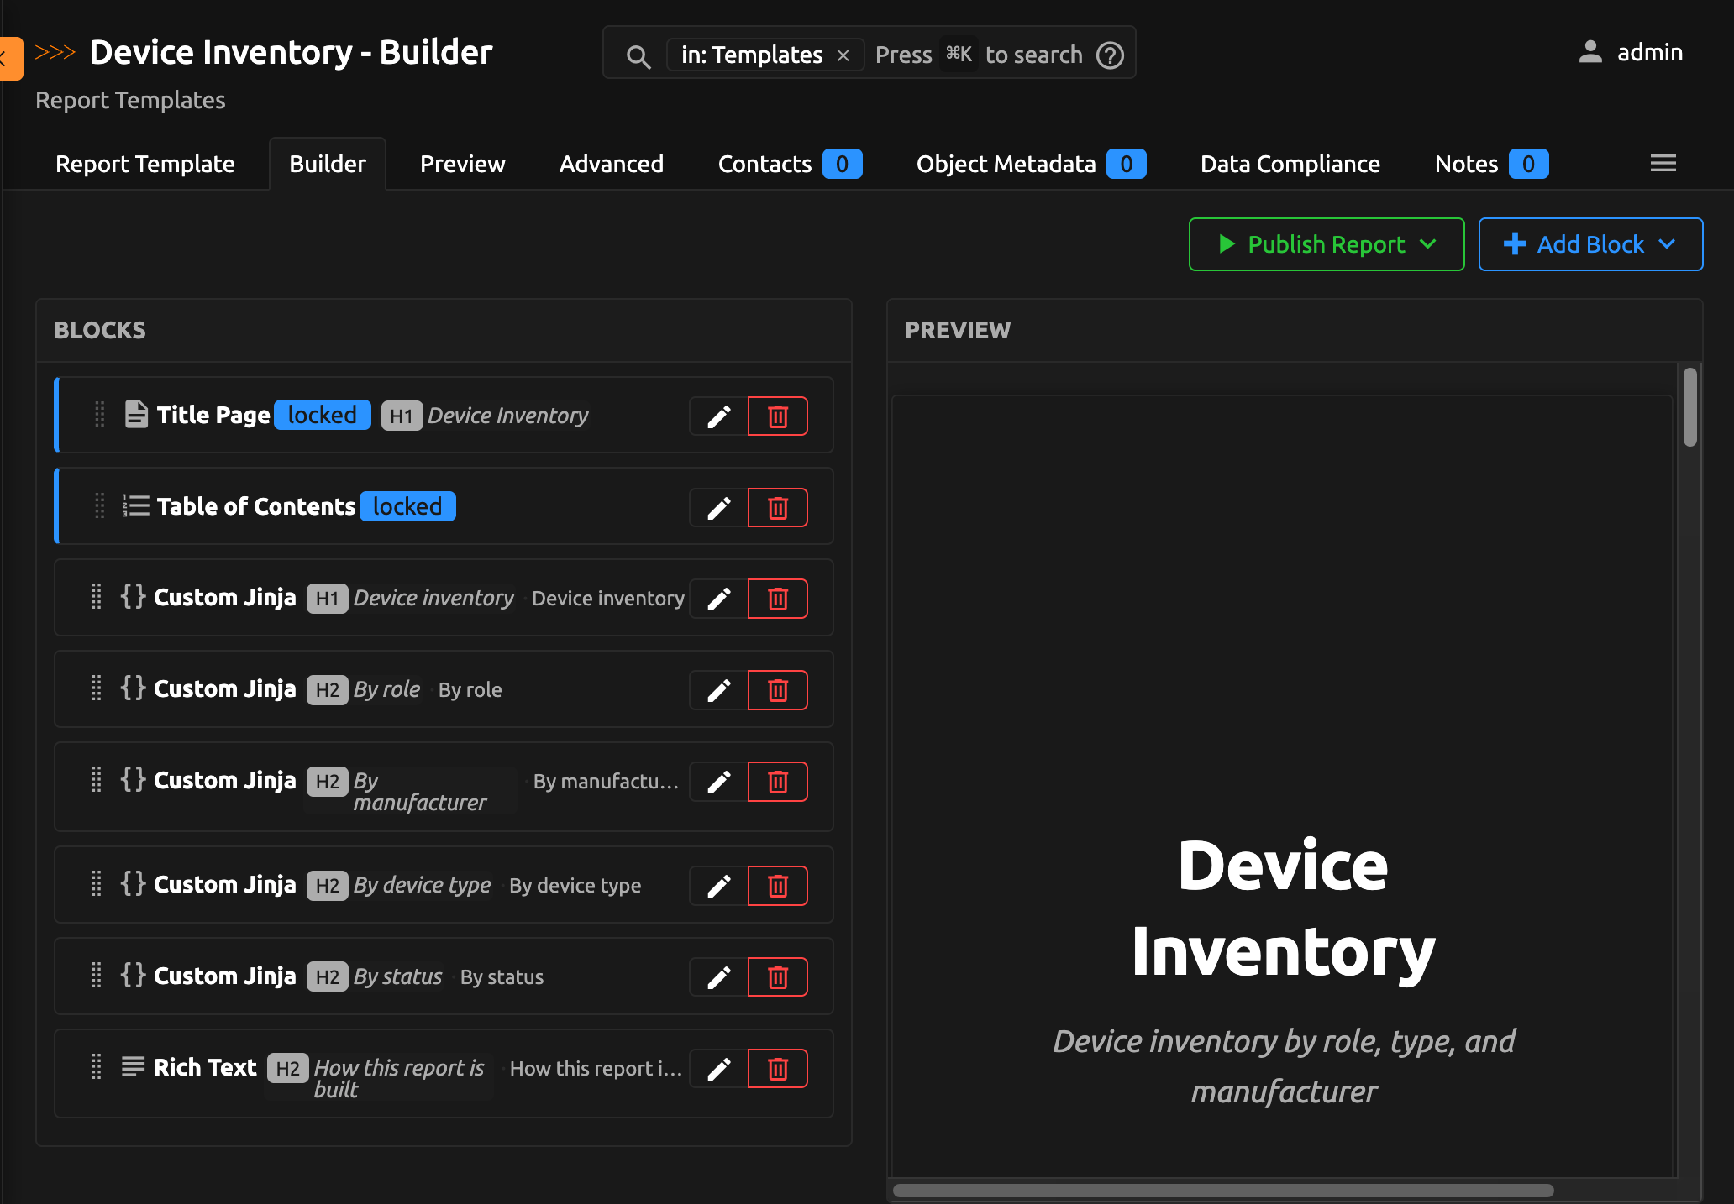Viewport: 1734px width, 1204px height.
Task: Focus the 'Press ⌘K to search' field
Action: pyautogui.click(x=979, y=55)
